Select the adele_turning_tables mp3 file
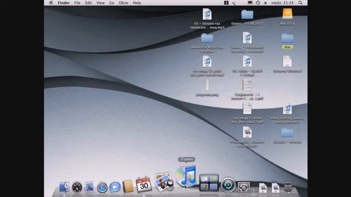 [x=287, y=108]
